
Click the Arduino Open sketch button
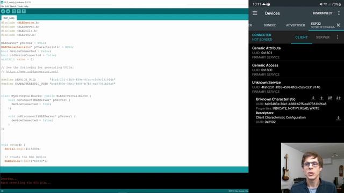point(19,11)
